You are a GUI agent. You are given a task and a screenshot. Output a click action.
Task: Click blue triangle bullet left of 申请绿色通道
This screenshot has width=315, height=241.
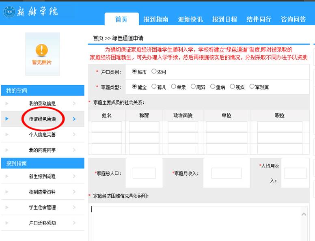point(7,118)
